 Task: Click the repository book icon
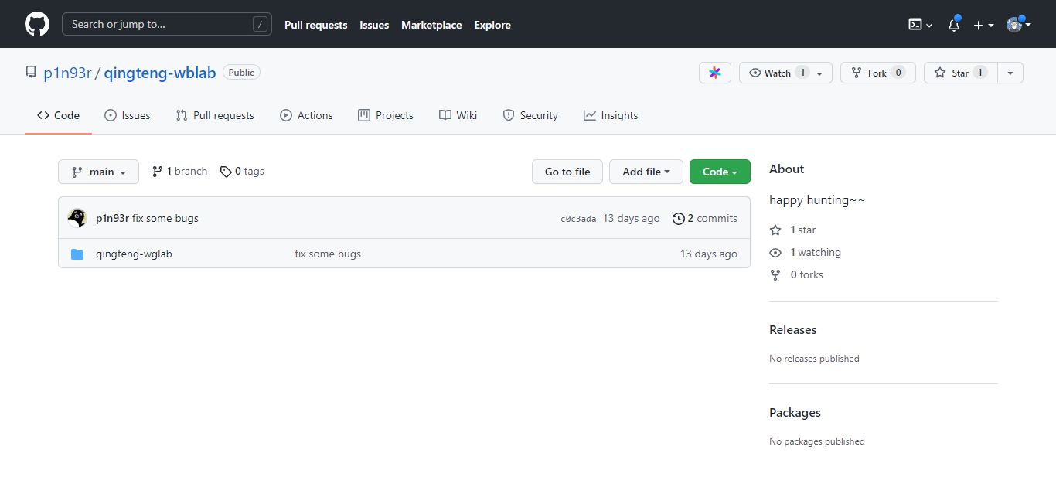coord(31,73)
